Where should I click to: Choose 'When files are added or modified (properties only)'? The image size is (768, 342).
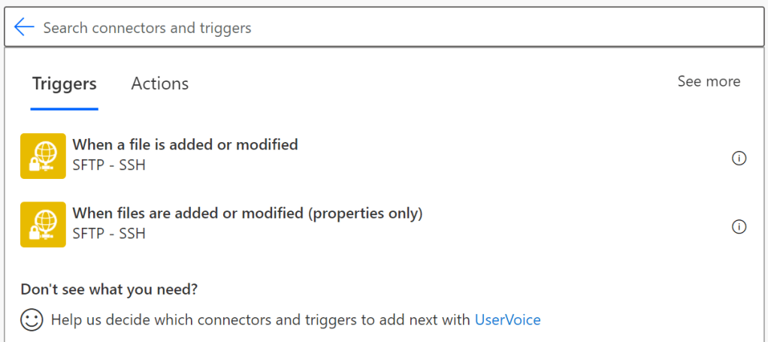(x=247, y=213)
